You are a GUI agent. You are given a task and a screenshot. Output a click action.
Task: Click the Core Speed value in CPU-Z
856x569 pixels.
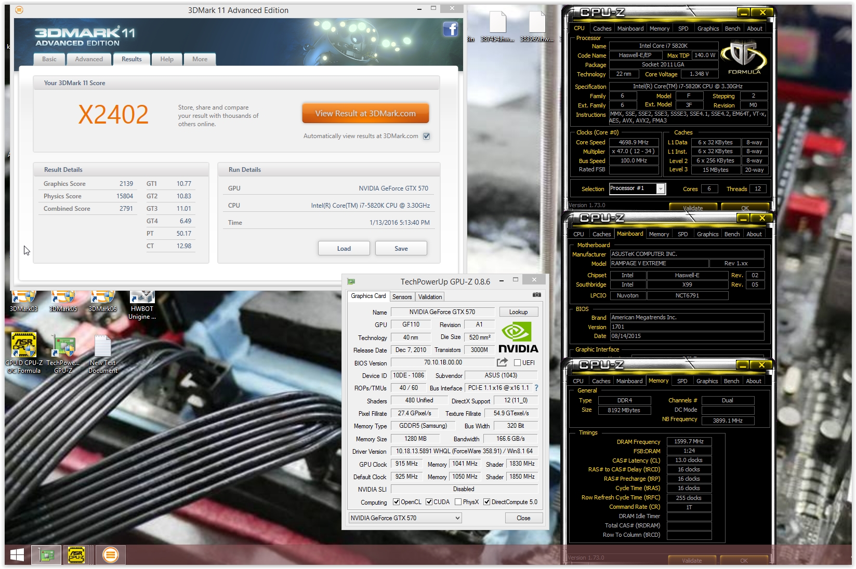click(634, 142)
